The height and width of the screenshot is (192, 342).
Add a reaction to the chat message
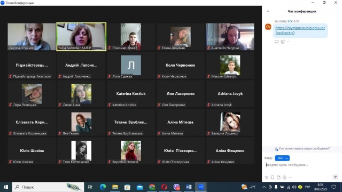pos(283,42)
